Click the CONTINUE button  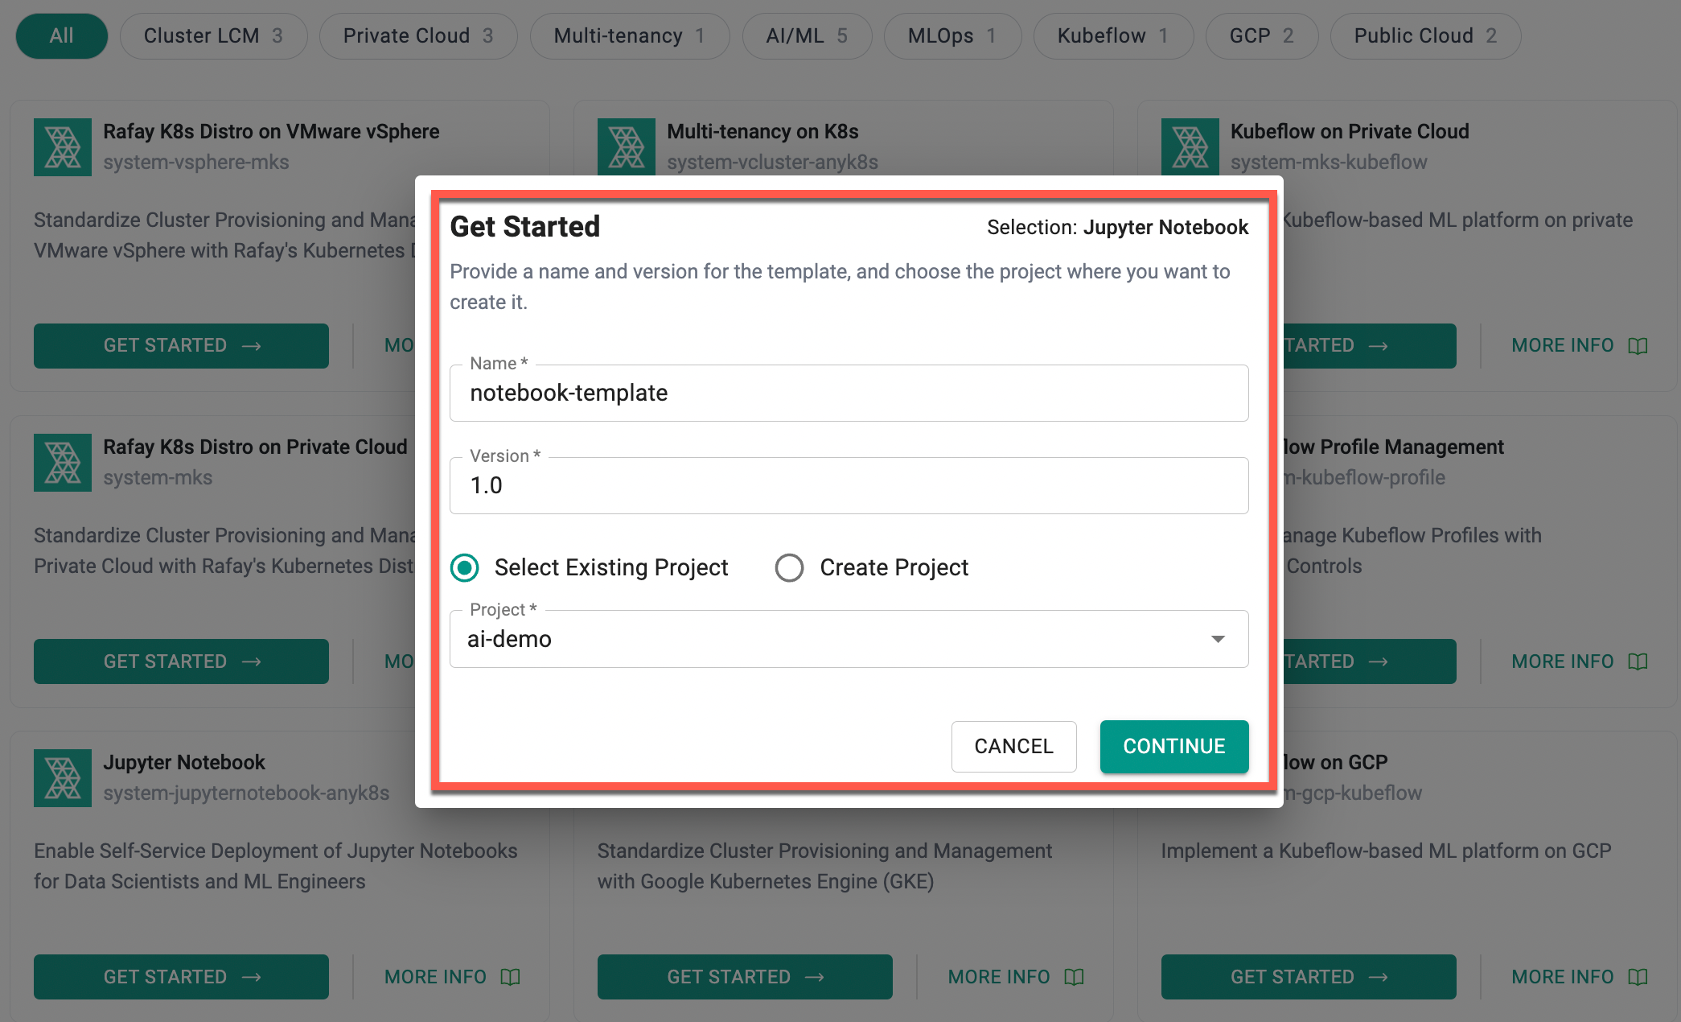[1173, 746]
